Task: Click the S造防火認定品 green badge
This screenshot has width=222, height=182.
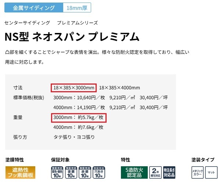Action: tap(134, 172)
